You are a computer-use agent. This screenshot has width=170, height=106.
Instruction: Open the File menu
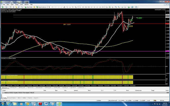(4, 5)
